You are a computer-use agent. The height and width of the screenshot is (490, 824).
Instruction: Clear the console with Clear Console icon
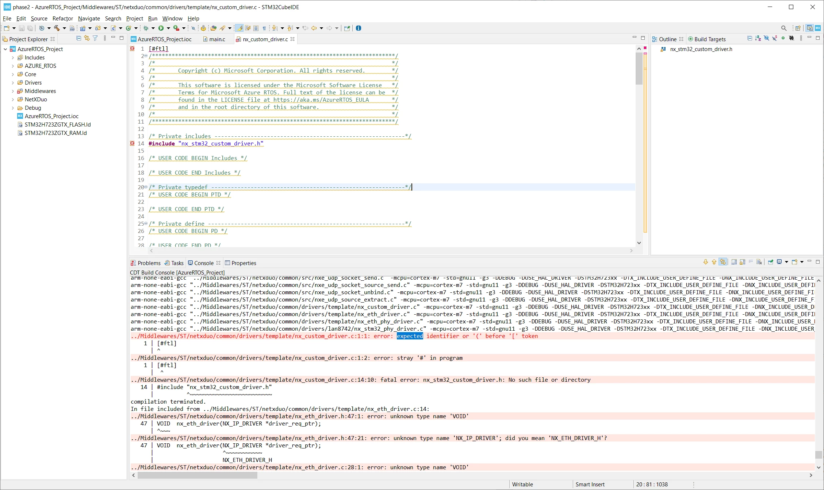759,262
